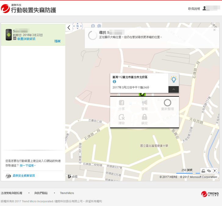
Task: Open 法律策略與隱私權 footer link
Action: pyautogui.click(x=11, y=193)
